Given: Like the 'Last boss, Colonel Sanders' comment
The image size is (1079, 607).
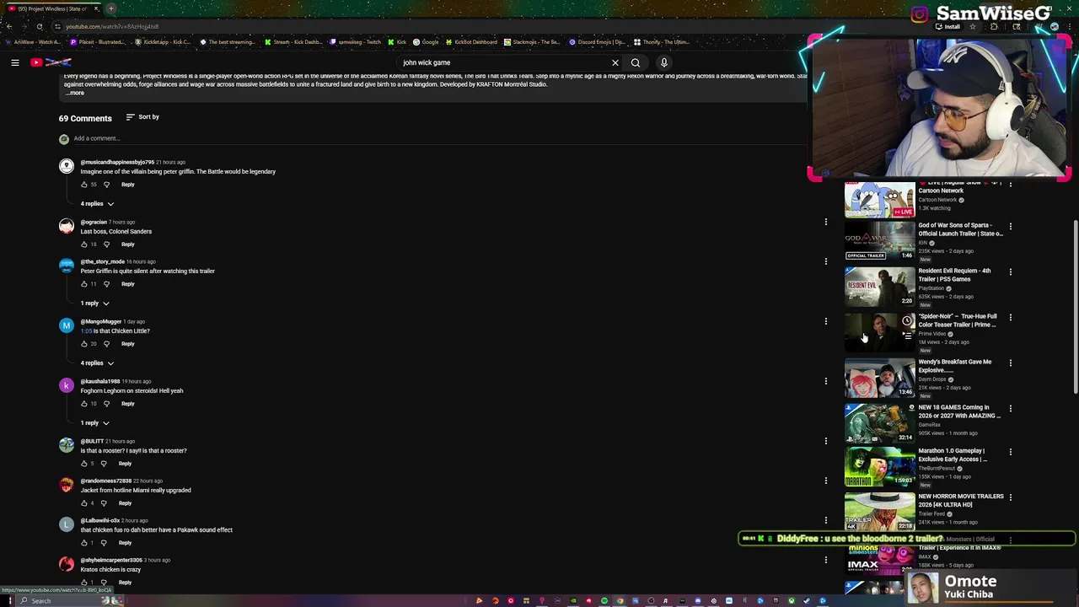Looking at the screenshot, I should click(84, 244).
